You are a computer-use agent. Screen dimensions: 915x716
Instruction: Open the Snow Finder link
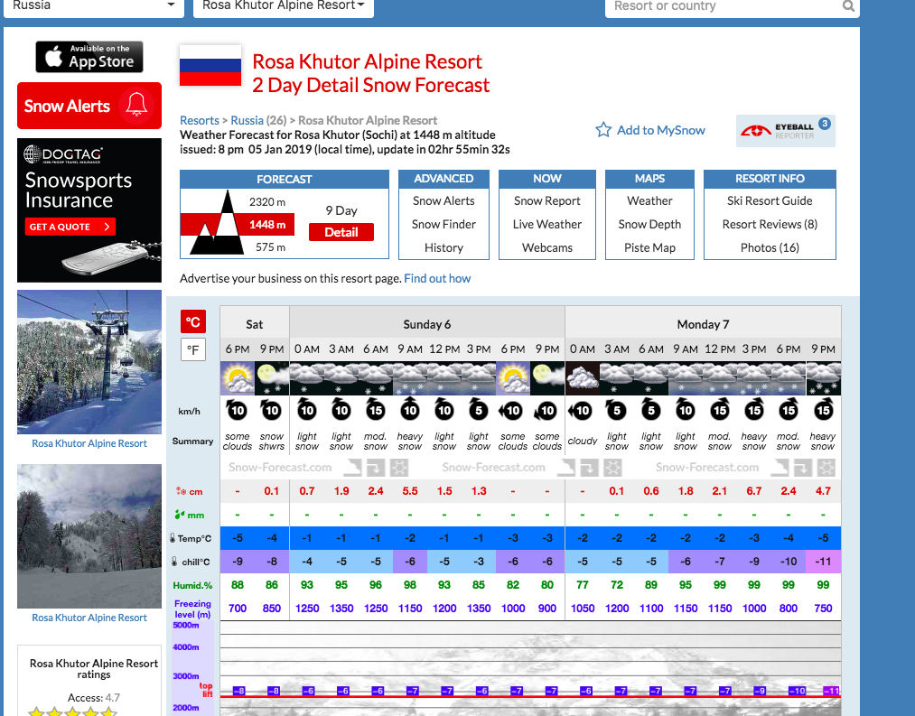(x=443, y=224)
